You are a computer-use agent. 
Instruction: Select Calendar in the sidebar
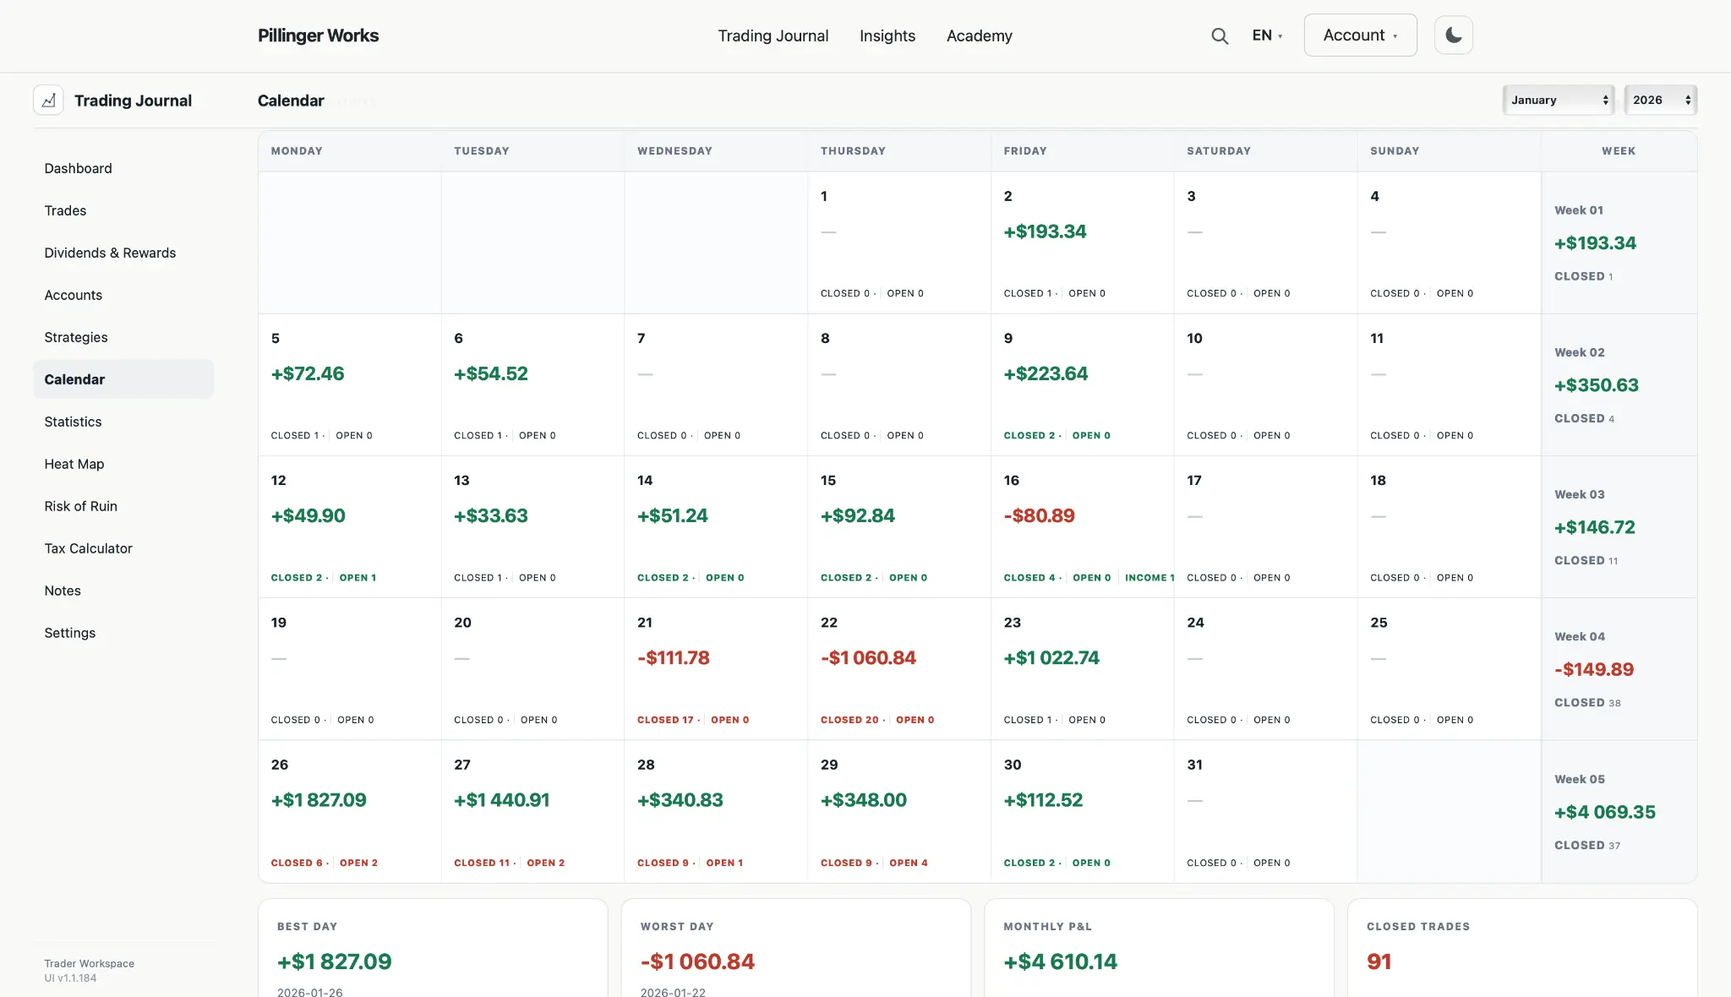tap(123, 379)
